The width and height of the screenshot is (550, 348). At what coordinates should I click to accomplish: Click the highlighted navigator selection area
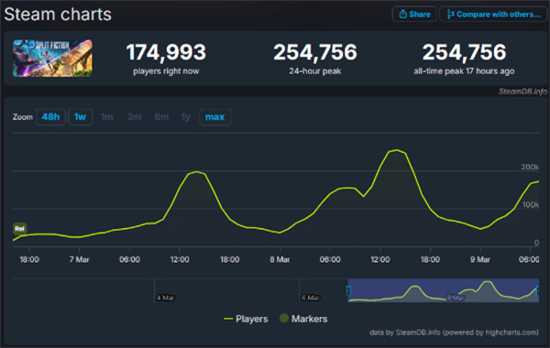(444, 290)
